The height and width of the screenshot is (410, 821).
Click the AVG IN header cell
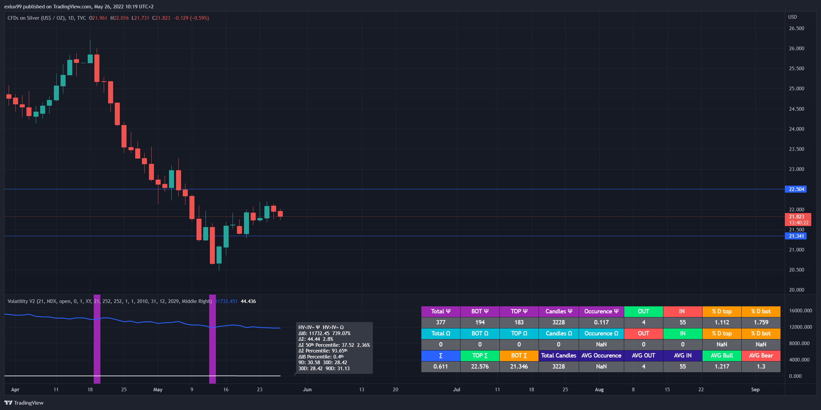click(682, 355)
